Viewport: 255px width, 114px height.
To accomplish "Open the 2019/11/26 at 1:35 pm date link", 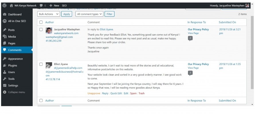I will (x=230, y=66).
